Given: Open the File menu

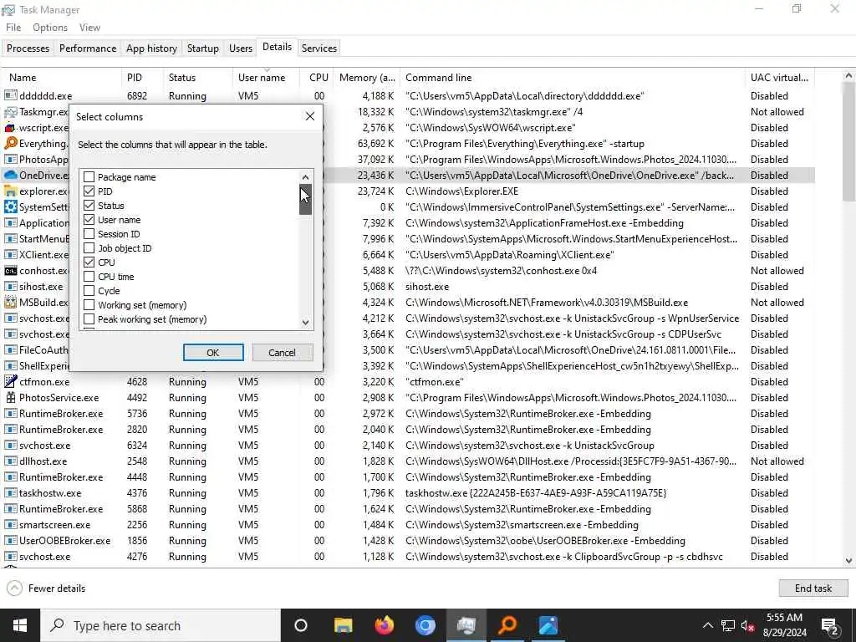Looking at the screenshot, I should 13,28.
